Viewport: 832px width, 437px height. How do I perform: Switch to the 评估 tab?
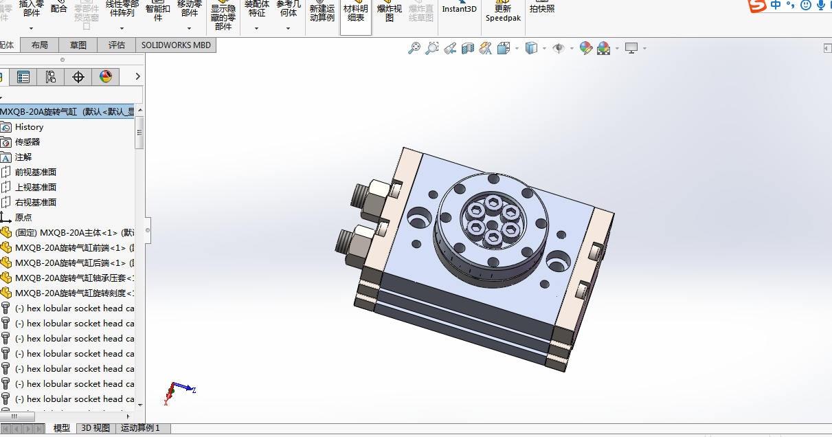pos(117,45)
